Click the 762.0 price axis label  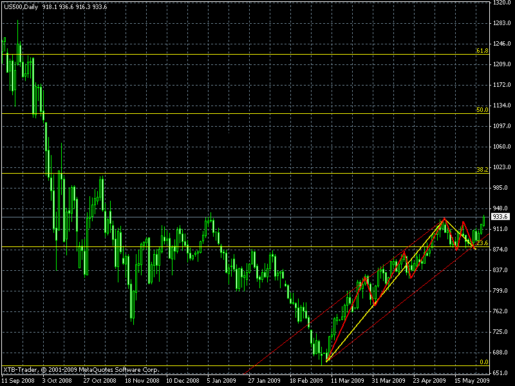(x=501, y=311)
